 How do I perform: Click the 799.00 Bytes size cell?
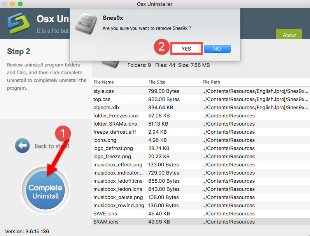(x=164, y=91)
